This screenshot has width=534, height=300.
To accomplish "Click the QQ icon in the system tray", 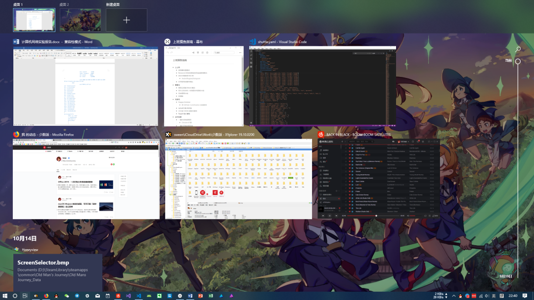I will pos(460,296).
